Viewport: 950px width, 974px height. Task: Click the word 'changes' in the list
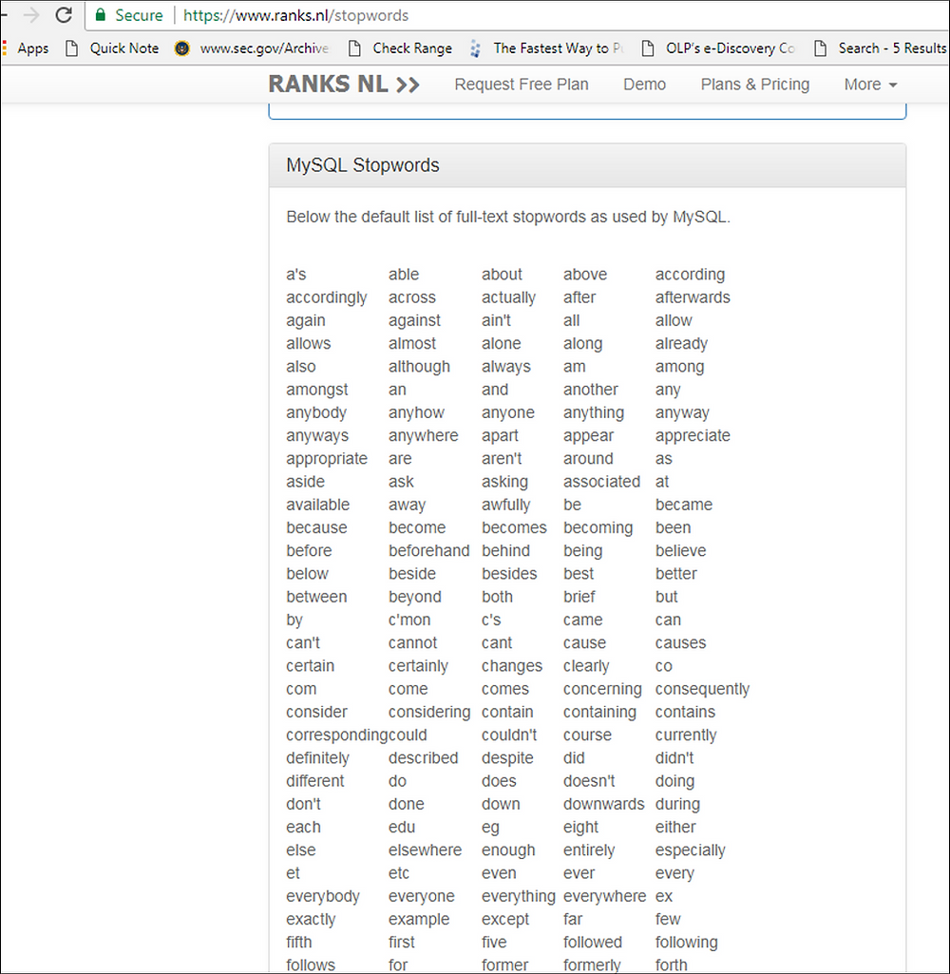tap(512, 666)
